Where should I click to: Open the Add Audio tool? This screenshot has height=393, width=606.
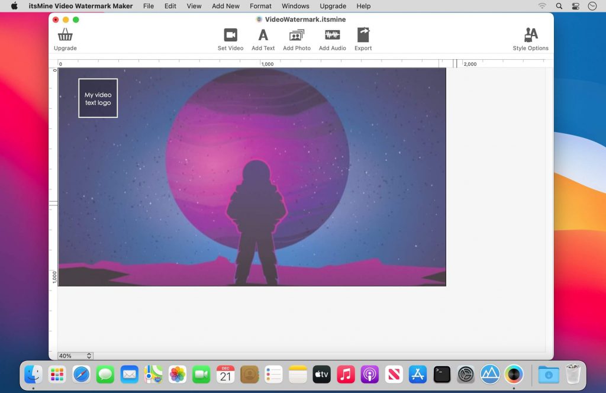(332, 37)
